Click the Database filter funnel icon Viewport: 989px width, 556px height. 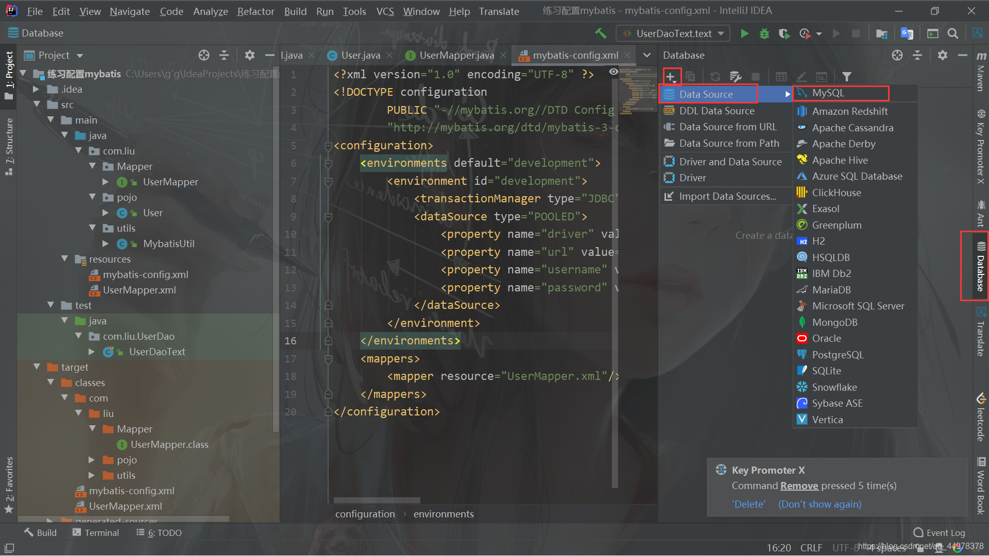pyautogui.click(x=846, y=77)
